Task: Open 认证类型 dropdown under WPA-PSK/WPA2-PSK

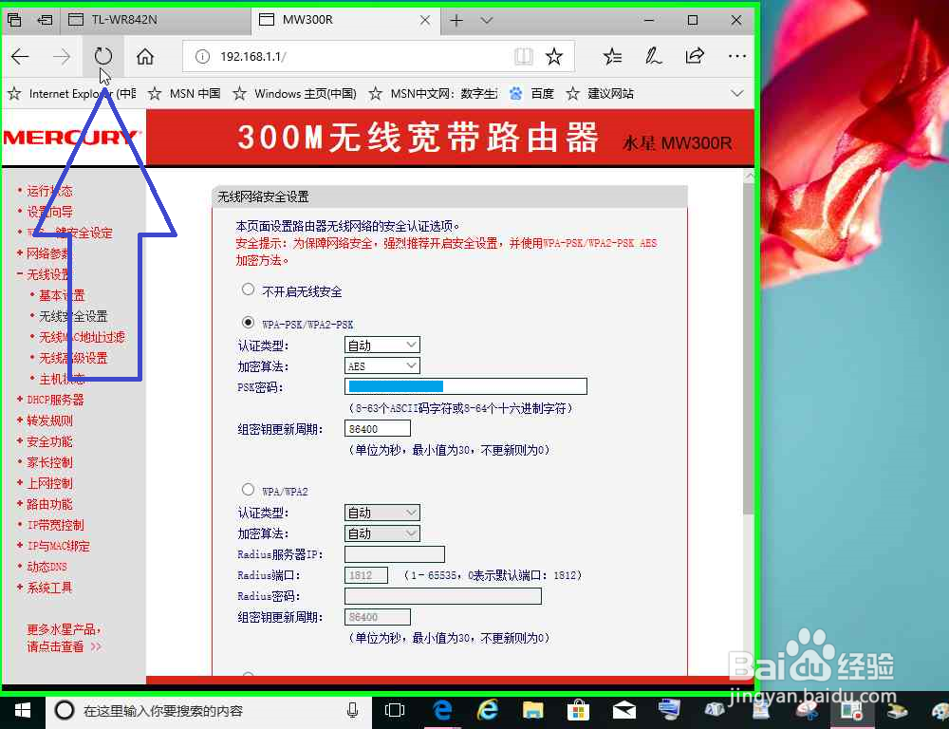Action: tap(381, 346)
